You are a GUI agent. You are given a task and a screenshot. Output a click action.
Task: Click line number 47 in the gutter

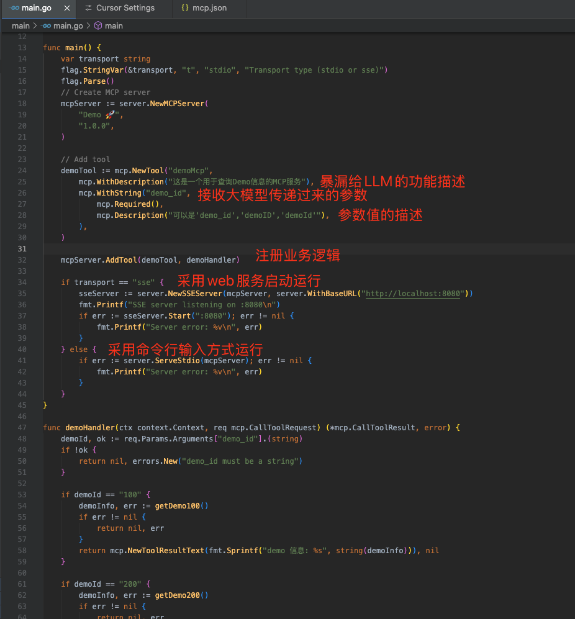(x=22, y=428)
